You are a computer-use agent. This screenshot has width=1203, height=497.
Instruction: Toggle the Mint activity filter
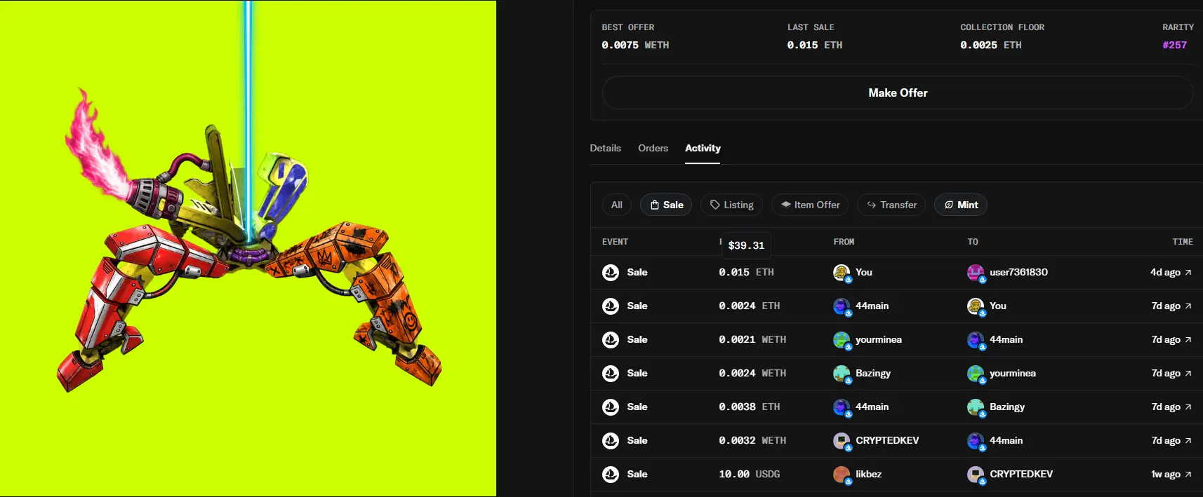coord(961,205)
